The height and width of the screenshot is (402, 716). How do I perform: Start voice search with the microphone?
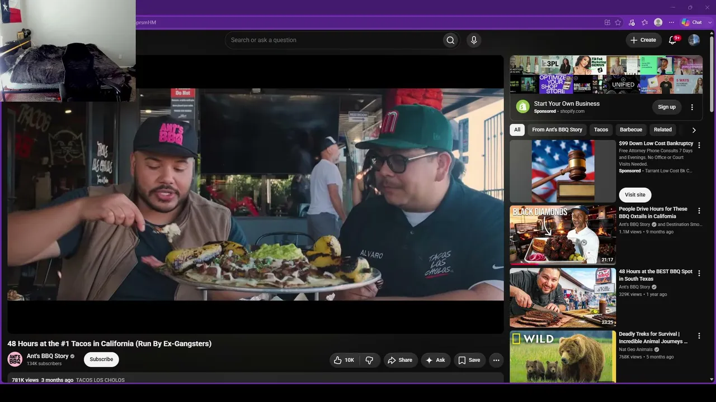(474, 40)
